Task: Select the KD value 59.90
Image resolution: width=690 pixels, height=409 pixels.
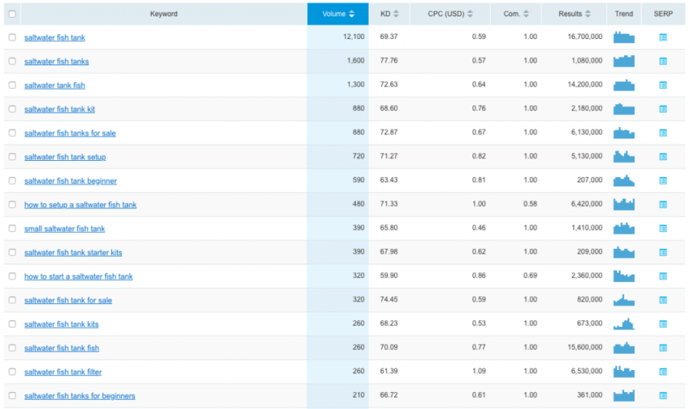Action: 389,276
